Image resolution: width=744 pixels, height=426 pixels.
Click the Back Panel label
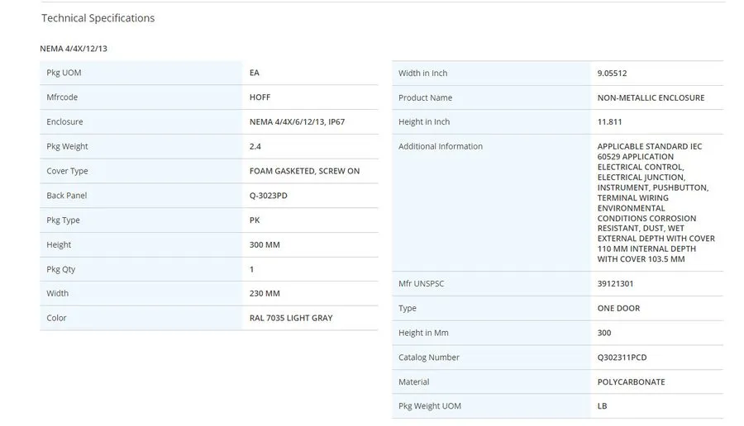66,195
